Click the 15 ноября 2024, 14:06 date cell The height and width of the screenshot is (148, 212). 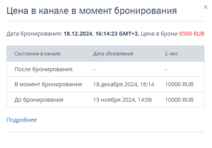[x=123, y=100]
